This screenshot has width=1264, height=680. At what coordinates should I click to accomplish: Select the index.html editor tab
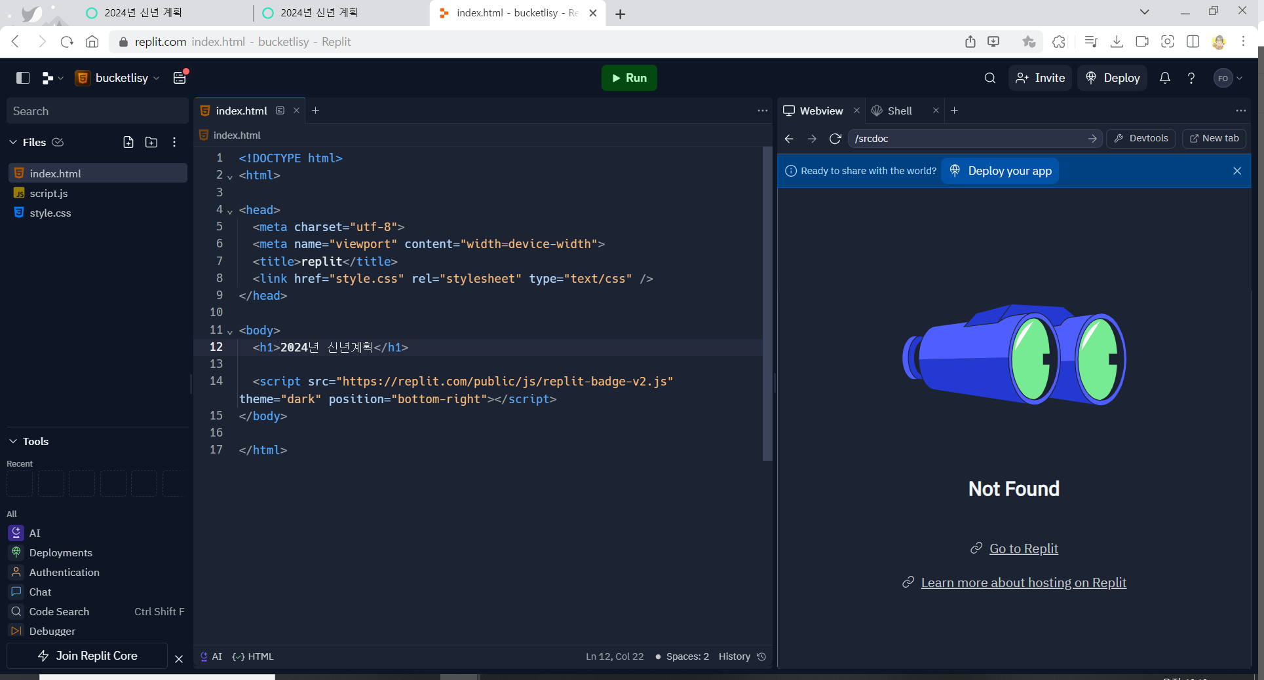(241, 111)
